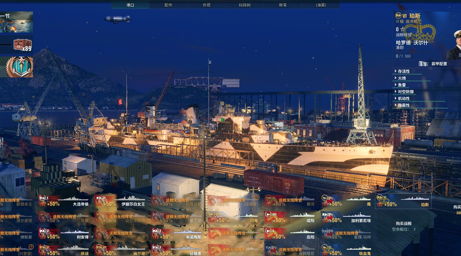Click the 0 / 1 500 experience value
461x256 pixels.
point(403,56)
